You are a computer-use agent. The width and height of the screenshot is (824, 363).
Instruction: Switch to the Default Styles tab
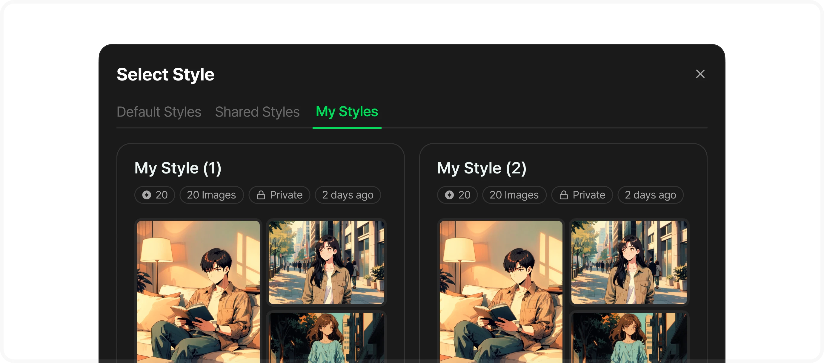pyautogui.click(x=159, y=112)
